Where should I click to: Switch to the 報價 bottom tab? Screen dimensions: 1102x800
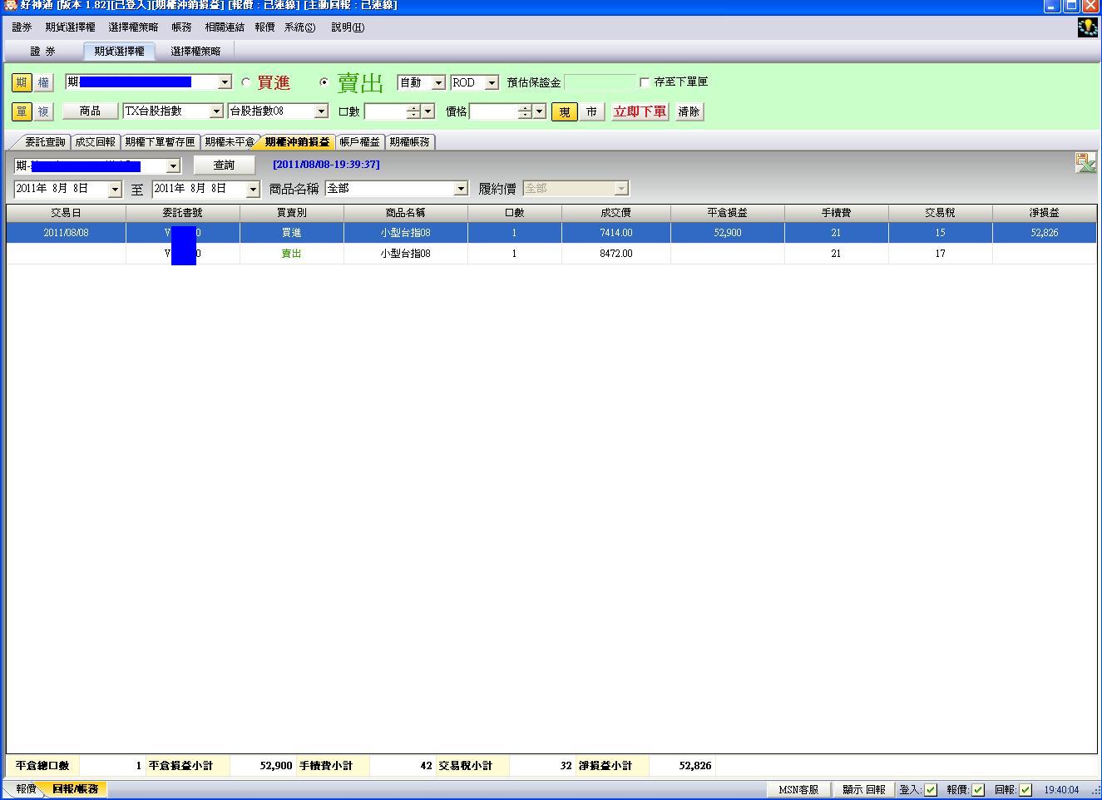click(x=26, y=789)
